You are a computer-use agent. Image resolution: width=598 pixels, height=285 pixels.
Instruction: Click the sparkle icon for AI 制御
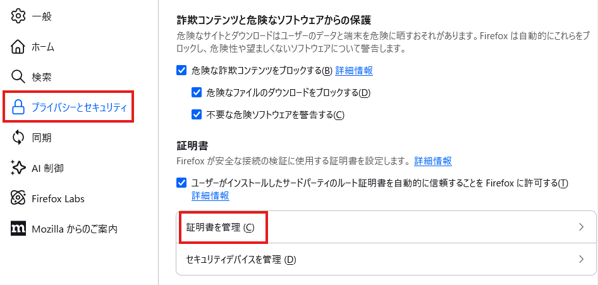click(x=18, y=167)
